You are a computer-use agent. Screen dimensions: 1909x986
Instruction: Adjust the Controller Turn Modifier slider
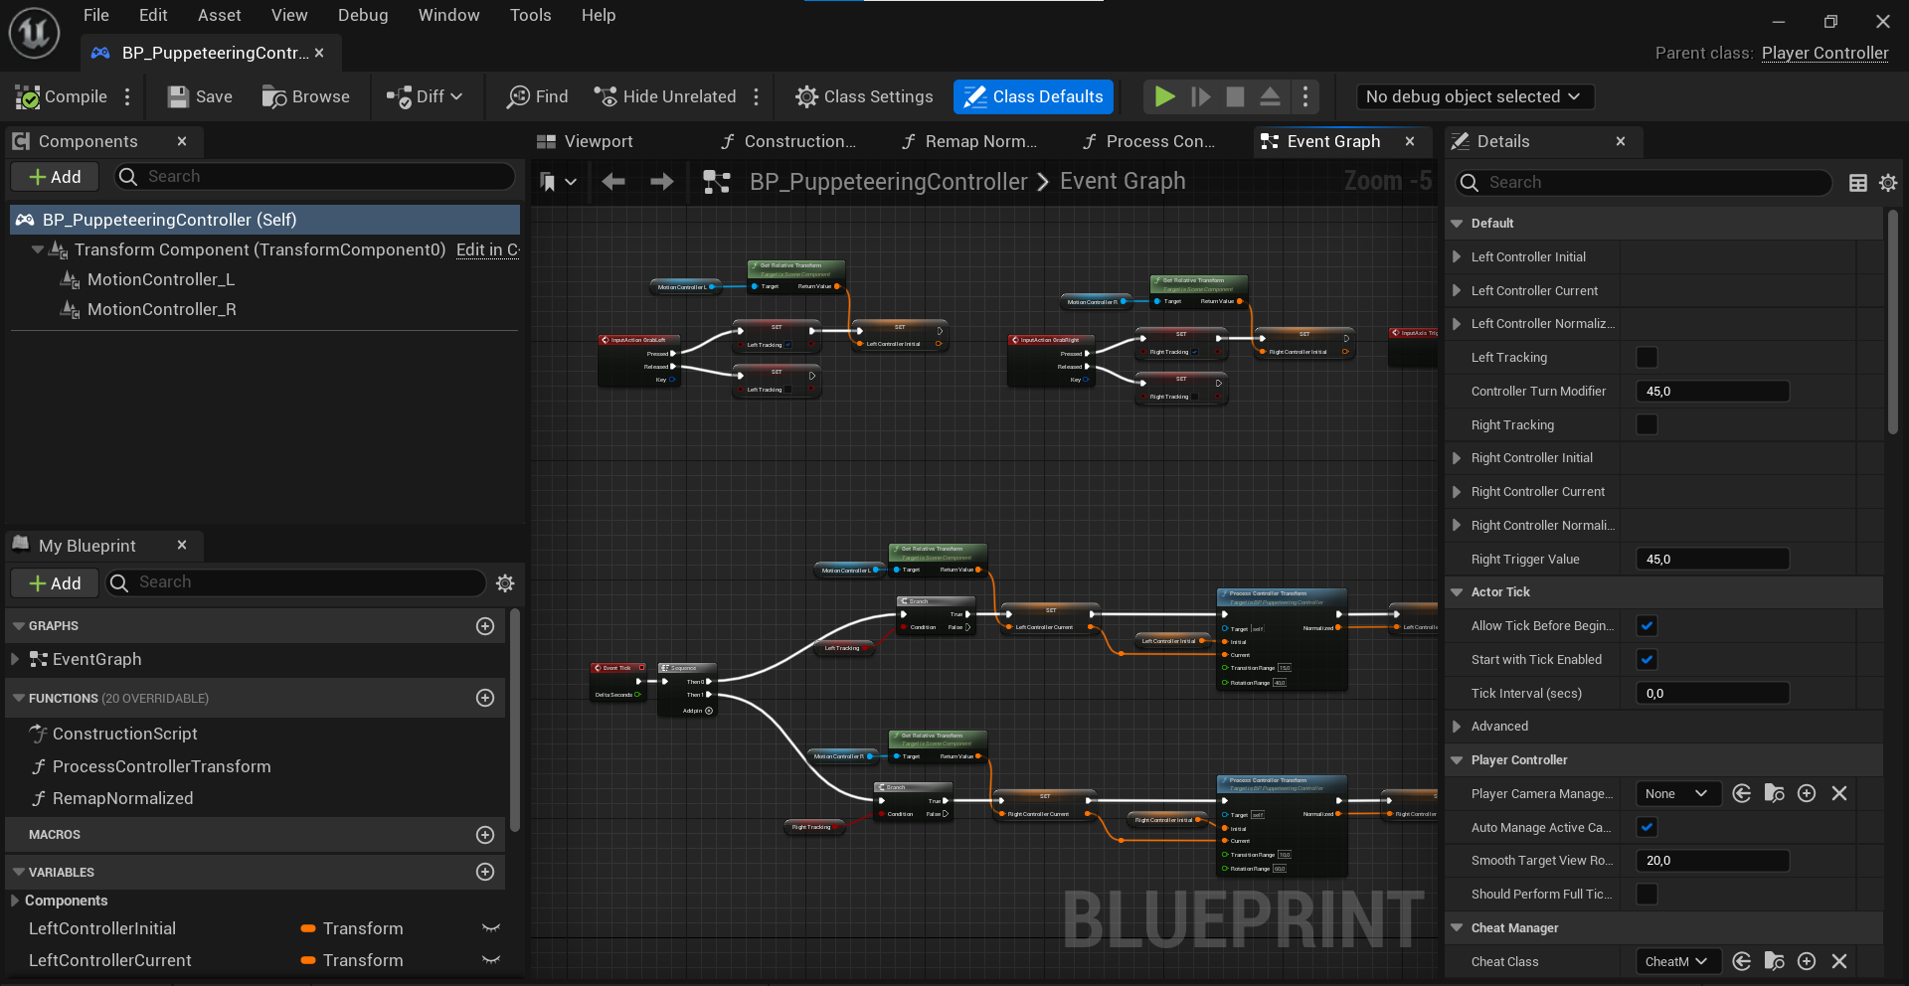1710,391
